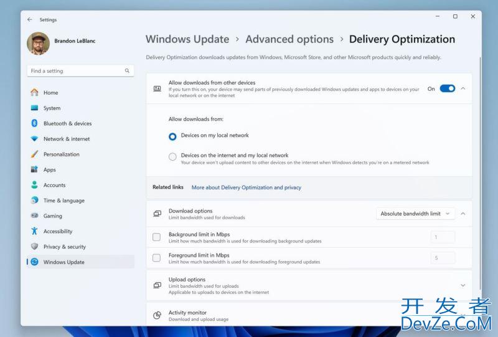Open Absolute bandwidth limit dropdown
This screenshot has width=498, height=337.
click(415, 214)
